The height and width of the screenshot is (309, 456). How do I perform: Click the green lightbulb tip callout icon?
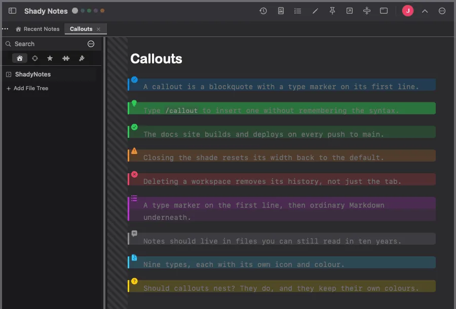[134, 103]
